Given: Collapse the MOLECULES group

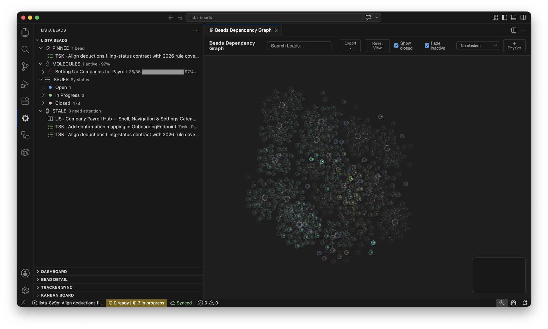Looking at the screenshot, I should point(41,64).
